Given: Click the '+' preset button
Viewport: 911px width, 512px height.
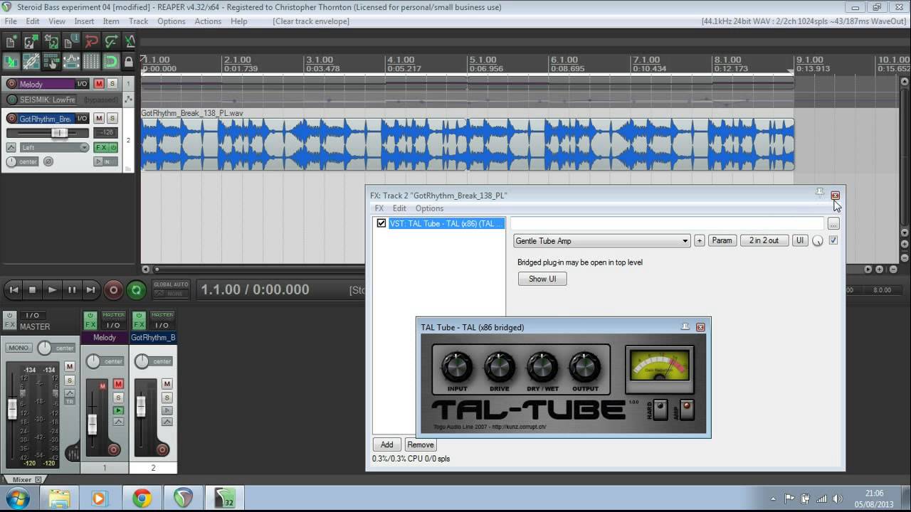Looking at the screenshot, I should (700, 240).
